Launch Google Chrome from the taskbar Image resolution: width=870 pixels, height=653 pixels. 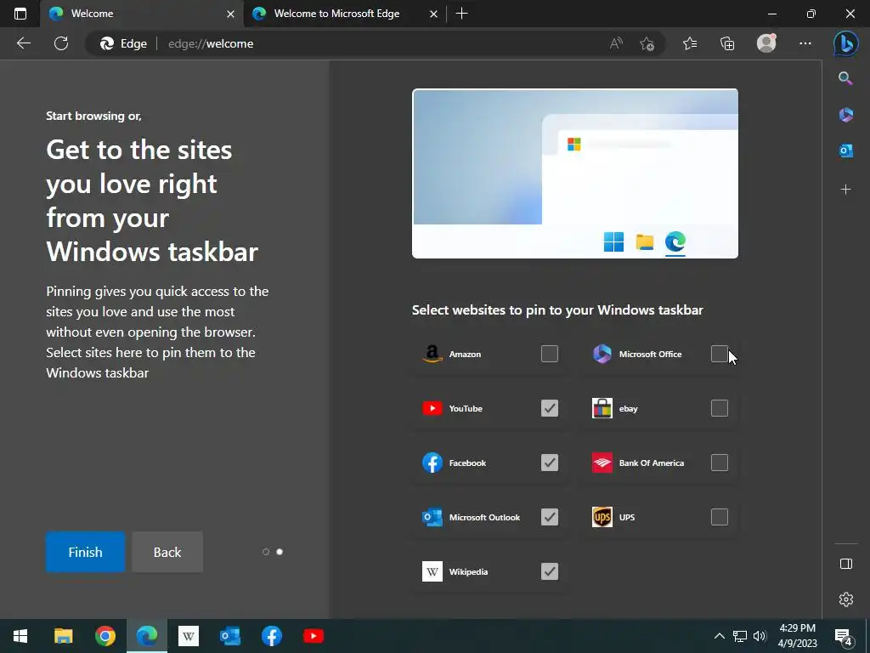tap(105, 636)
